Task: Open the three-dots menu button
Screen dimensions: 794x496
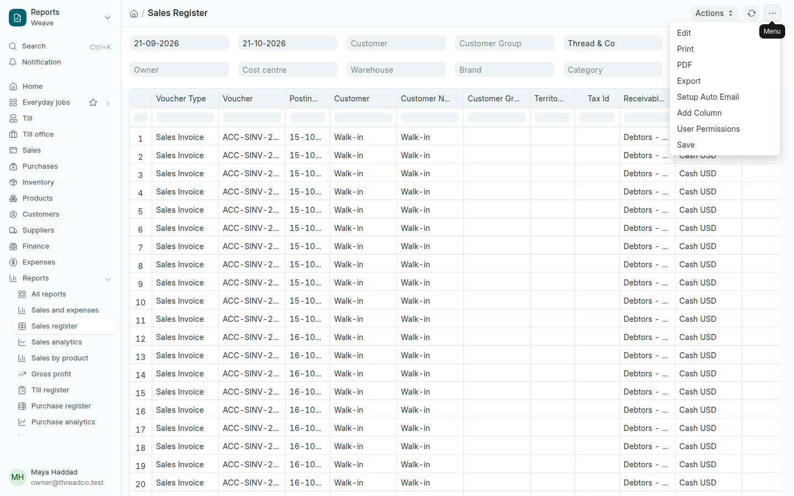Action: pyautogui.click(x=772, y=13)
